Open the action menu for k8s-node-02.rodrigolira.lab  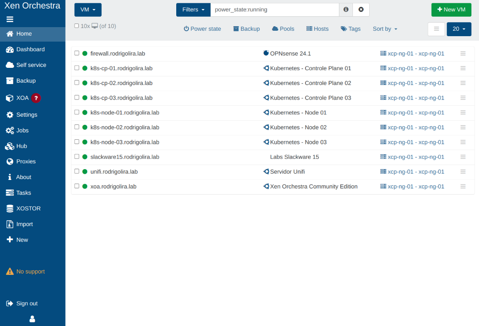pyautogui.click(x=463, y=128)
